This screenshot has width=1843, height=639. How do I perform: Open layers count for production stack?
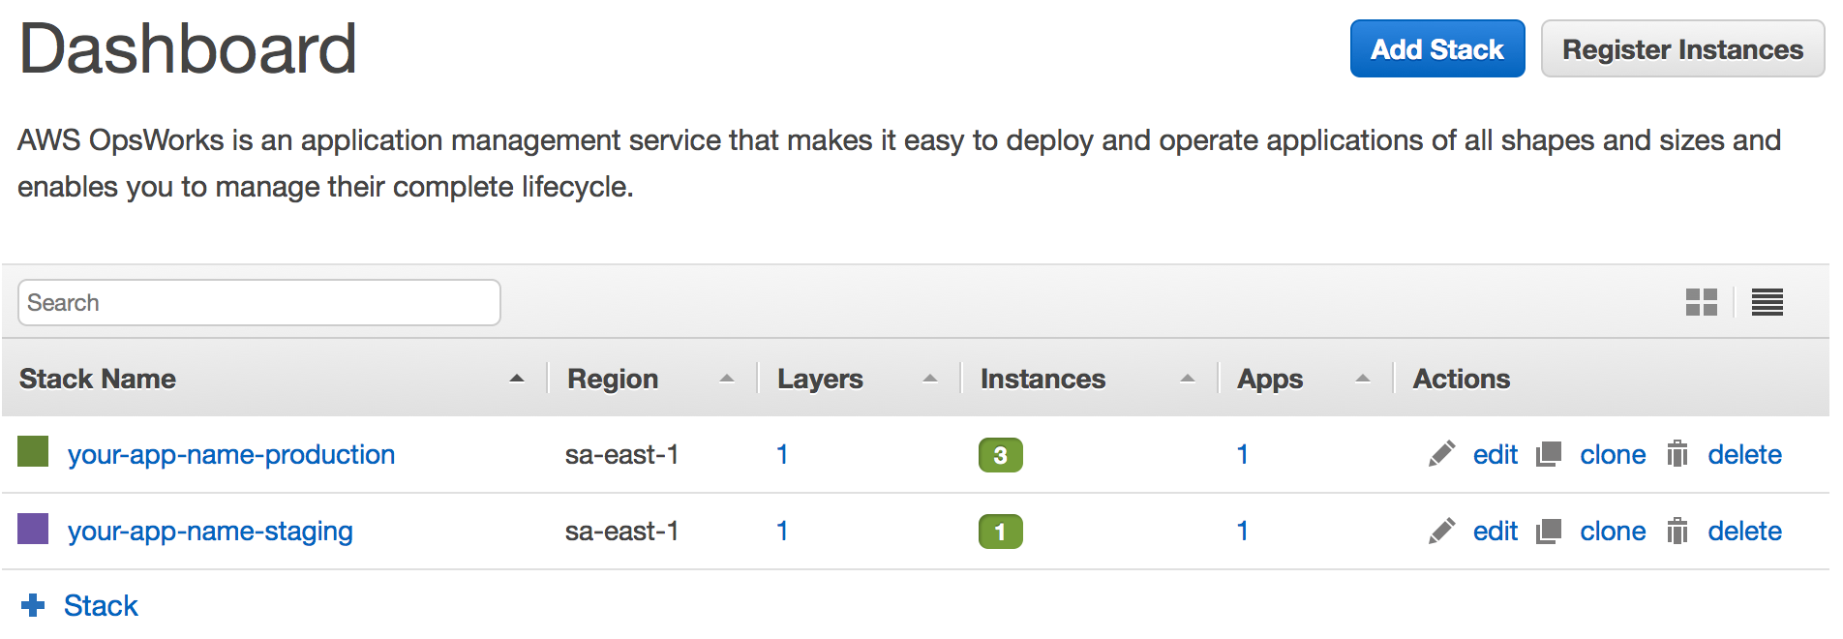pos(782,454)
